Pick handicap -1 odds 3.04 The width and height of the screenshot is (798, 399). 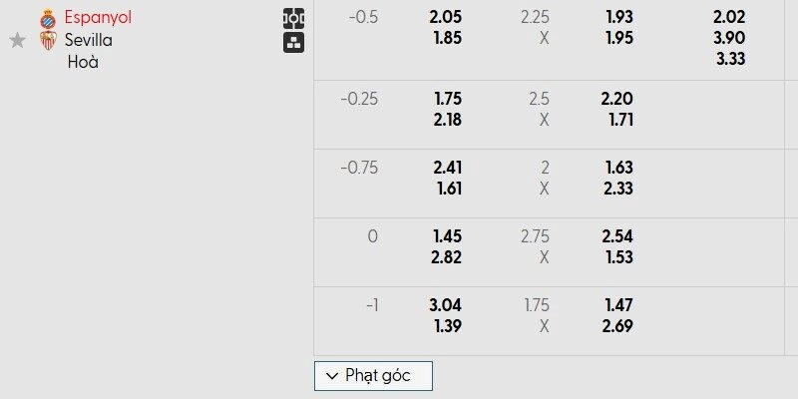click(446, 305)
